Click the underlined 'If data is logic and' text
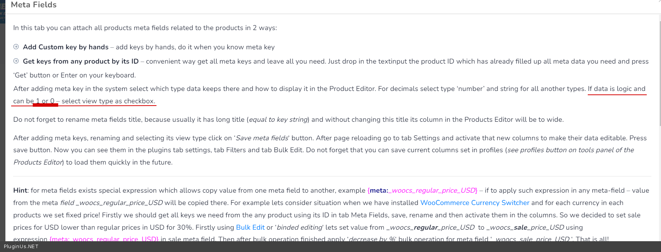This screenshot has width=661, height=252. click(x=616, y=89)
